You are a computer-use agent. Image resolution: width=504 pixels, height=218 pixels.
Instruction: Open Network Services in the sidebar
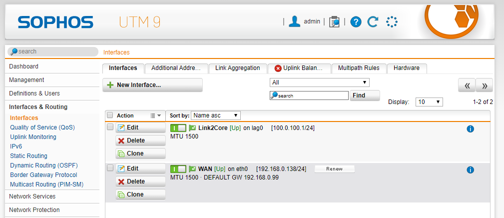(x=52, y=196)
